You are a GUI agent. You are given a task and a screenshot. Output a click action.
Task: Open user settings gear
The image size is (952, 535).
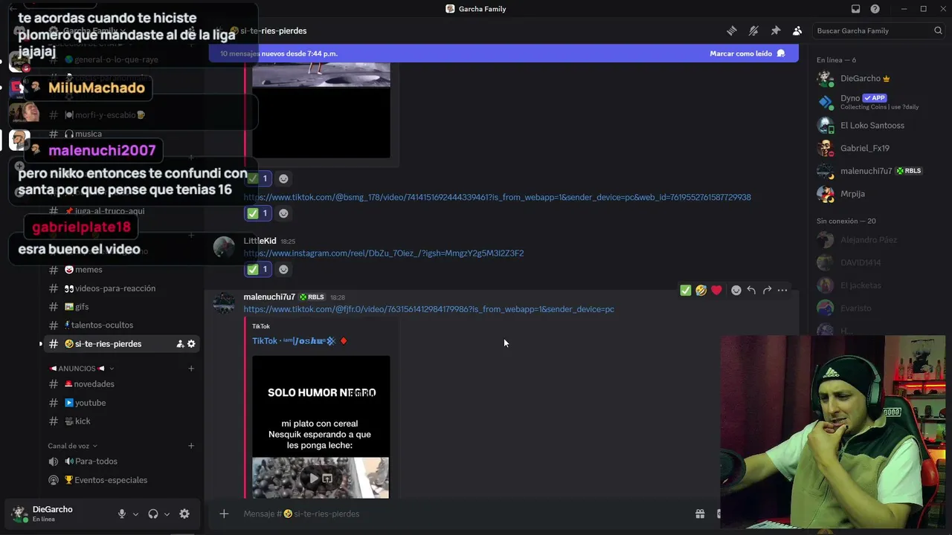184,514
